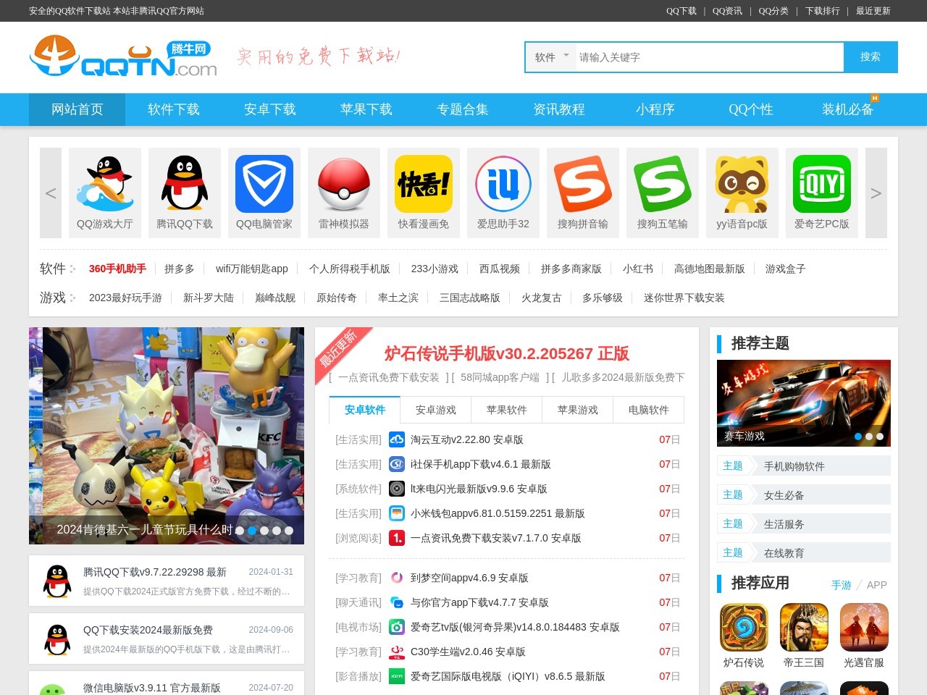Click the QQ电脑管家 blue shield icon
This screenshot has width=927, height=695.
264,184
